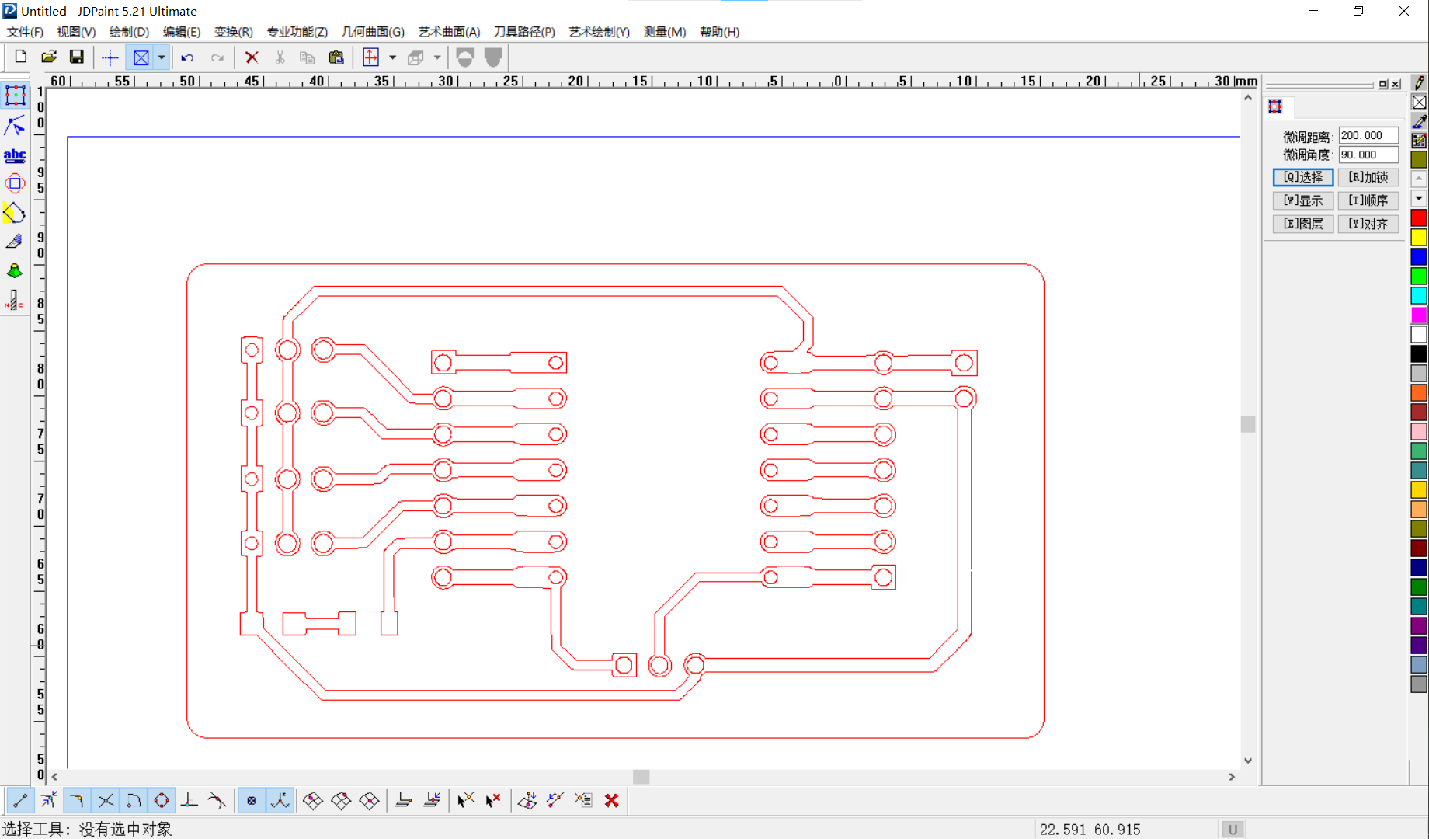
Task: Select the selection tool in the left toolbar
Action: pos(15,95)
